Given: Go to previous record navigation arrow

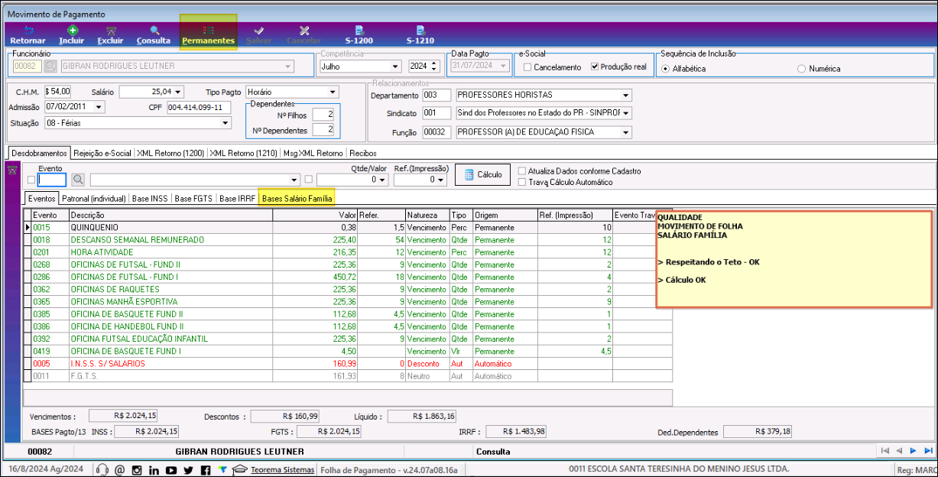Looking at the screenshot, I should pyautogui.click(x=899, y=451).
